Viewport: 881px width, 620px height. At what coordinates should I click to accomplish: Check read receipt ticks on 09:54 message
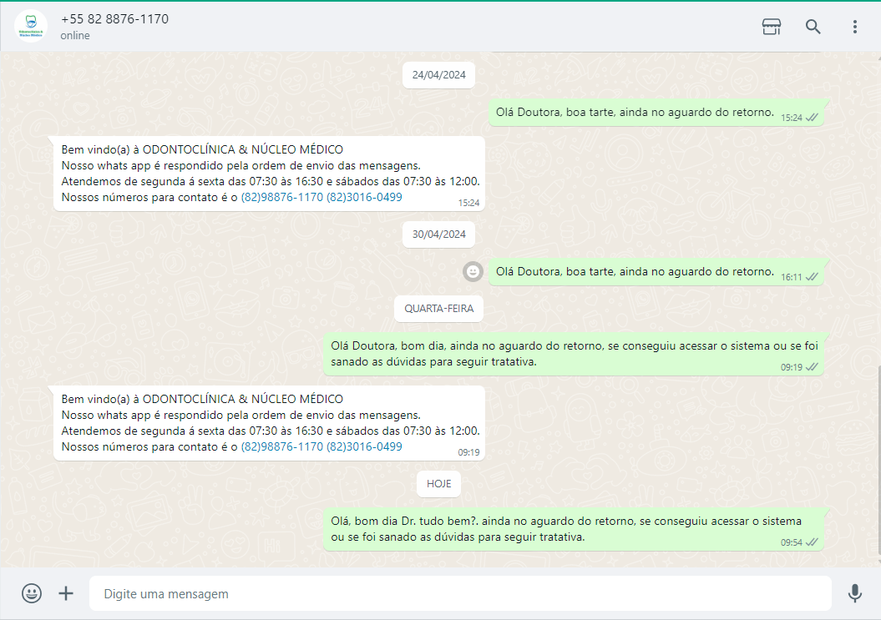click(812, 542)
